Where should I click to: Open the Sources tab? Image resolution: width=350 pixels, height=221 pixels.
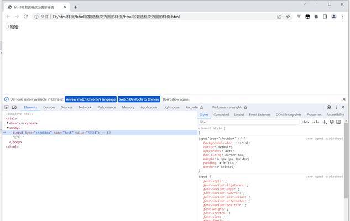(67, 107)
